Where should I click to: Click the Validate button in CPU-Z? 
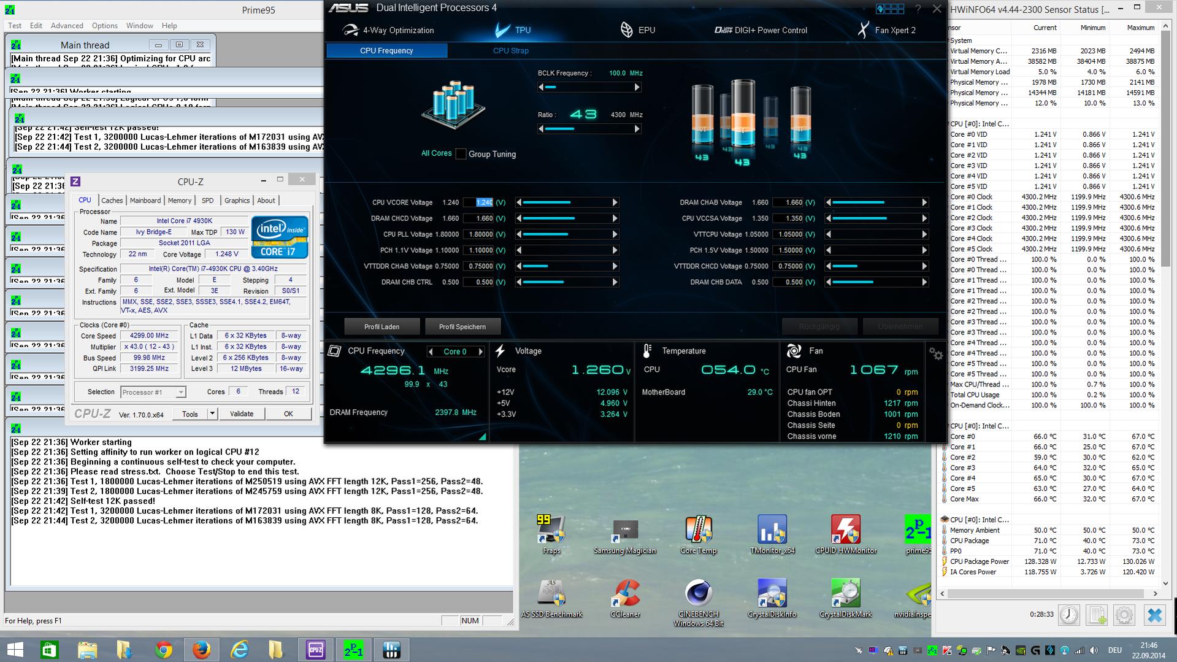(242, 414)
